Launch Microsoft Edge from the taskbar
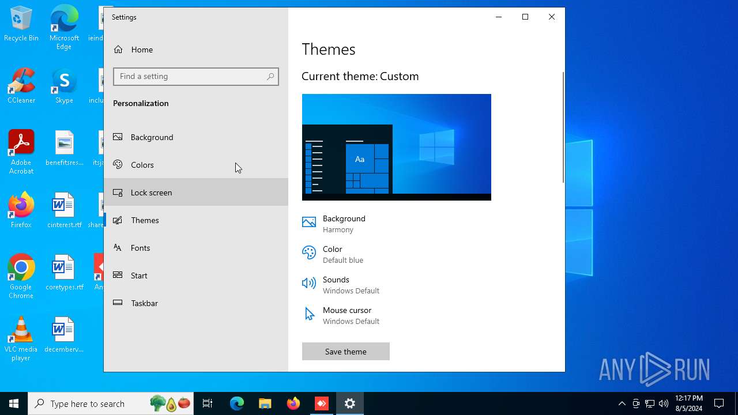Image resolution: width=738 pixels, height=415 pixels. coord(237,403)
